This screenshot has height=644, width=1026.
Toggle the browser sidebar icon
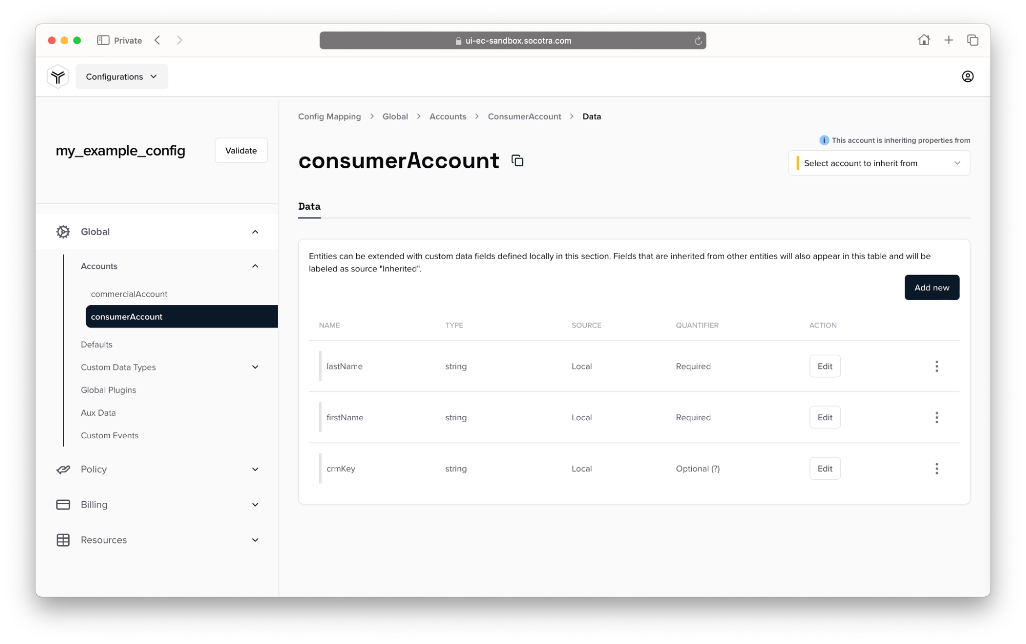[103, 40]
